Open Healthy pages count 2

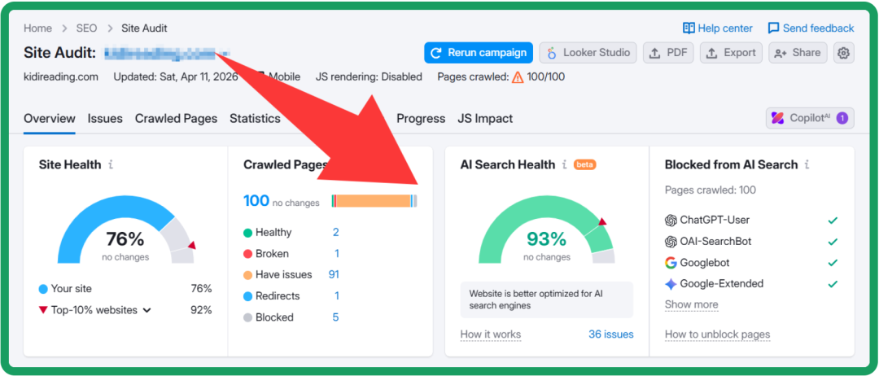(x=336, y=233)
